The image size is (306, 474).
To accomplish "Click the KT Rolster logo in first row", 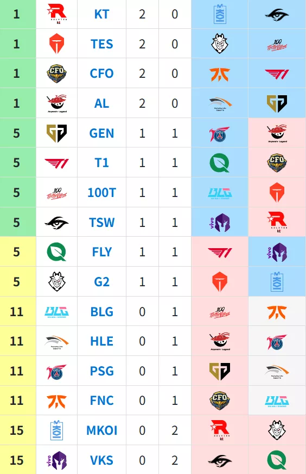I will [x=57, y=14].
